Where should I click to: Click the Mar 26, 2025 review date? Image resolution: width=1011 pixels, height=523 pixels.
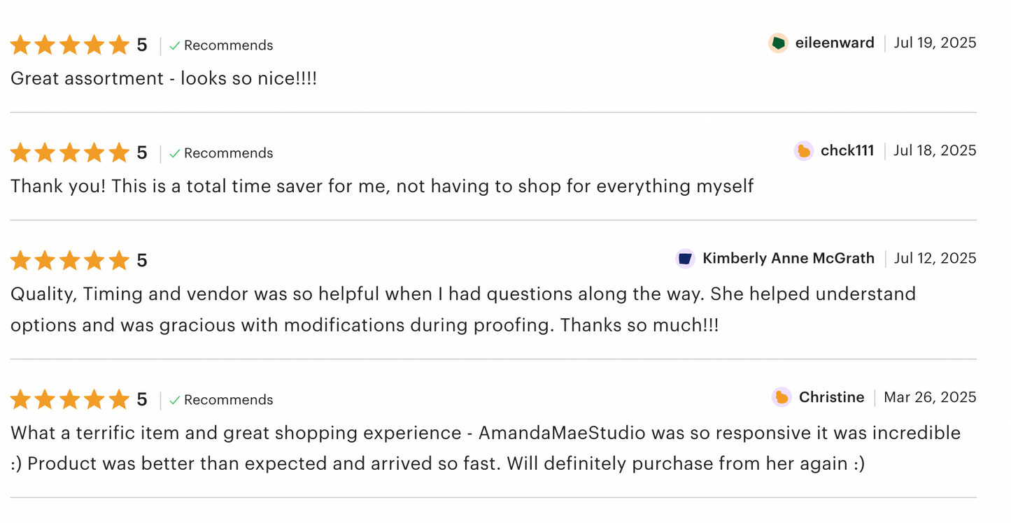pos(930,398)
